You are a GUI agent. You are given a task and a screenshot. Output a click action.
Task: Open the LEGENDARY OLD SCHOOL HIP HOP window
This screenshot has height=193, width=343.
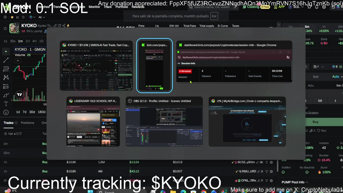pyautogui.click(x=93, y=121)
